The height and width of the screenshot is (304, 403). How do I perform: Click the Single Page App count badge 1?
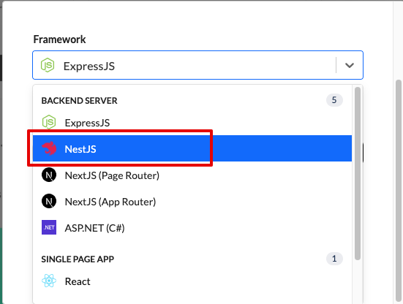(x=334, y=259)
